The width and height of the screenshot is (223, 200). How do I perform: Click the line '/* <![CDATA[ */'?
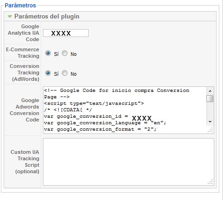pyautogui.click(x=68, y=110)
